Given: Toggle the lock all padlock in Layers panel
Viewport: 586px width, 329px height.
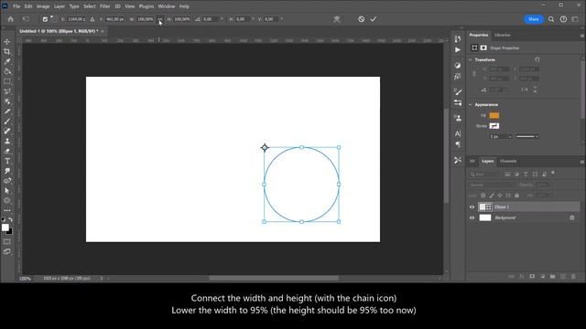Looking at the screenshot, I should click(516, 196).
